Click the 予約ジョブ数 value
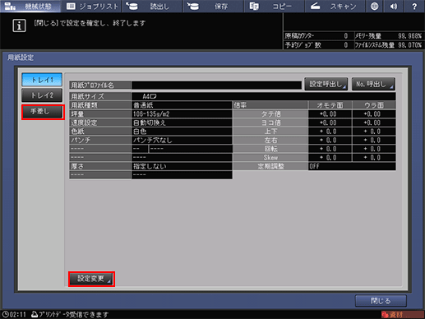This screenshot has height=319, width=425. pos(346,45)
